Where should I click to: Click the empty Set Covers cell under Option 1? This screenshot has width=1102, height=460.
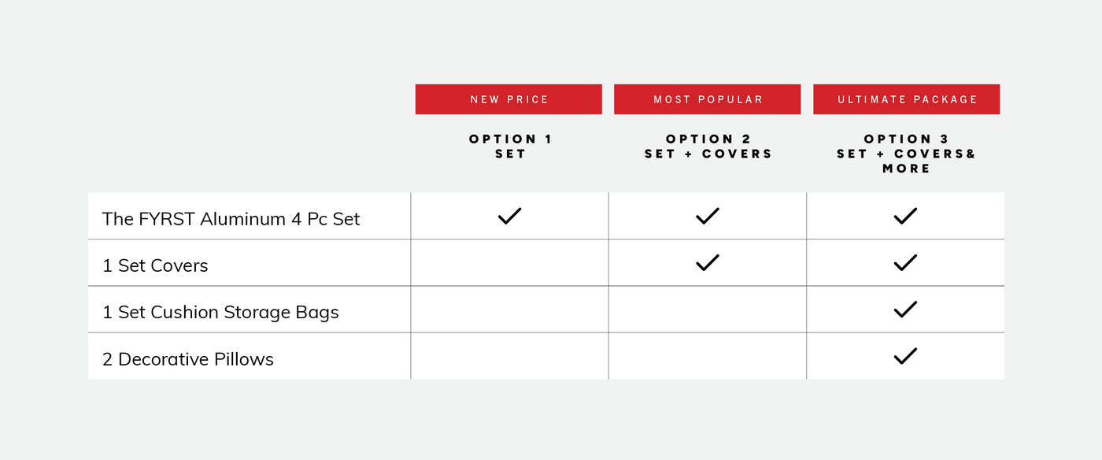[x=509, y=262]
